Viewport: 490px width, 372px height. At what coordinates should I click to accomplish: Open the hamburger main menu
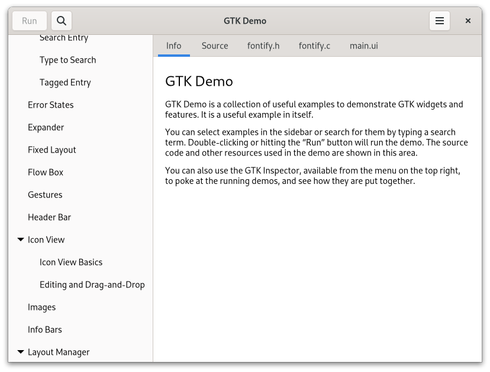point(439,21)
